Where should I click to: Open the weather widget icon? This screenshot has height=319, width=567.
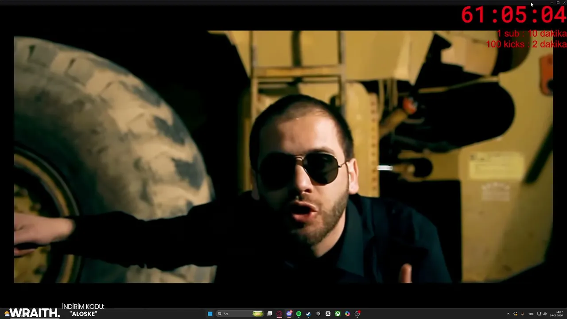click(x=7, y=314)
